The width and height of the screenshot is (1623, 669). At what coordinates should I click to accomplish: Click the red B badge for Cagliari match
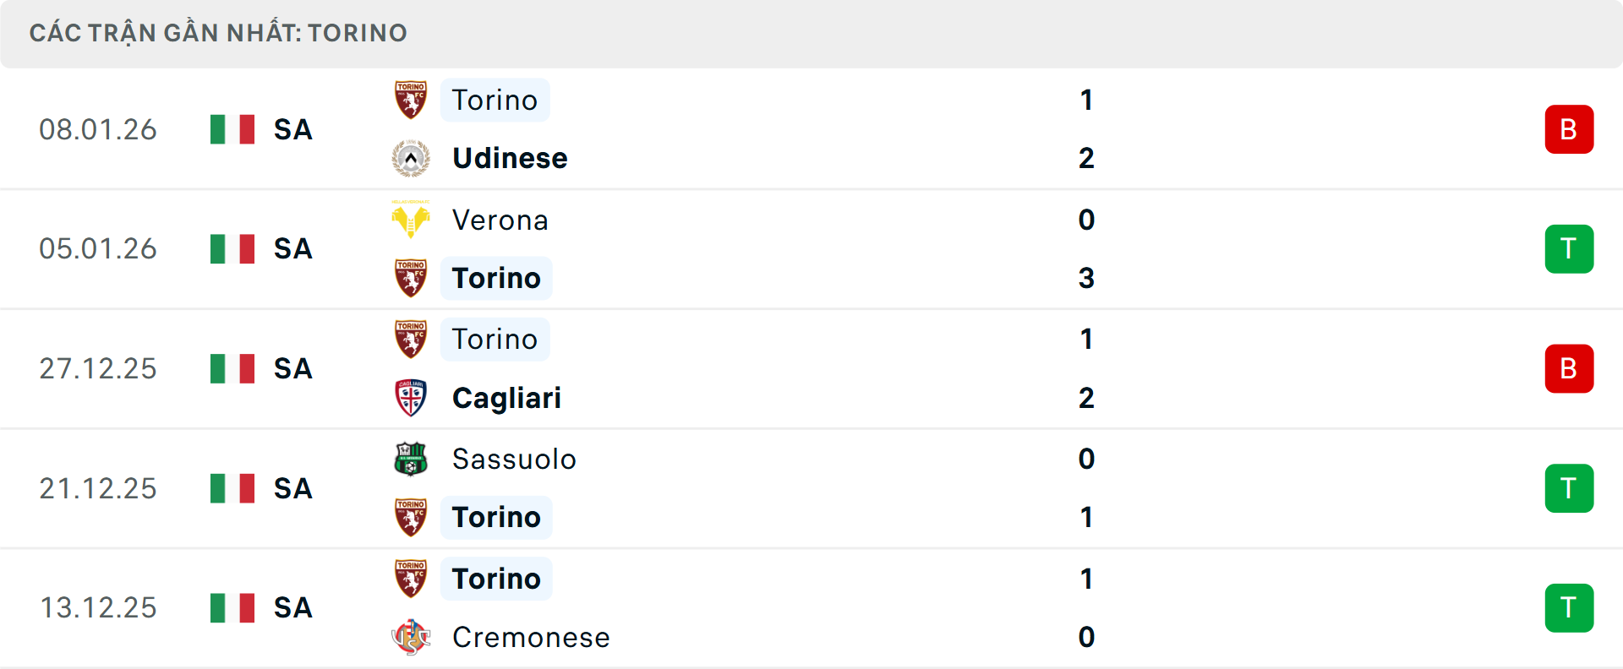point(1569,369)
